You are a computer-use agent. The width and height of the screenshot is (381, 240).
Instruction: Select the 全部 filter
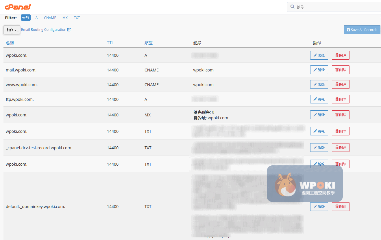[x=25, y=18]
